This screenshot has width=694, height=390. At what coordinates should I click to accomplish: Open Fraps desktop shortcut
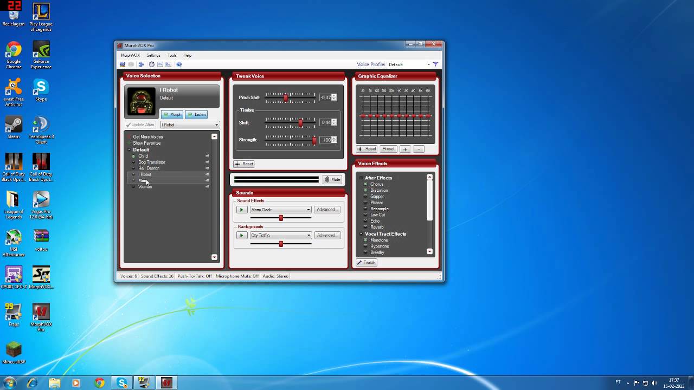(x=14, y=315)
